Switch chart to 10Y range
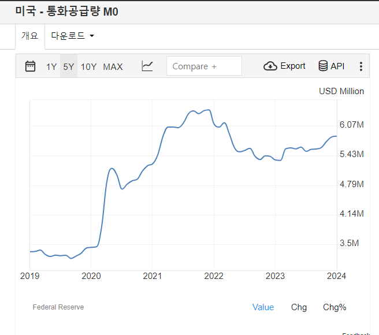 pyautogui.click(x=89, y=66)
